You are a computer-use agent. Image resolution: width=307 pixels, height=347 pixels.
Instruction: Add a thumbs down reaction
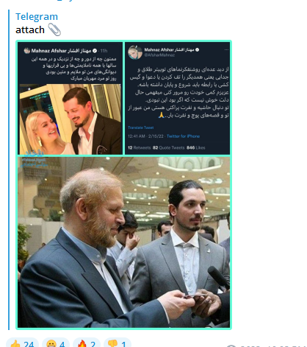click(x=118, y=343)
